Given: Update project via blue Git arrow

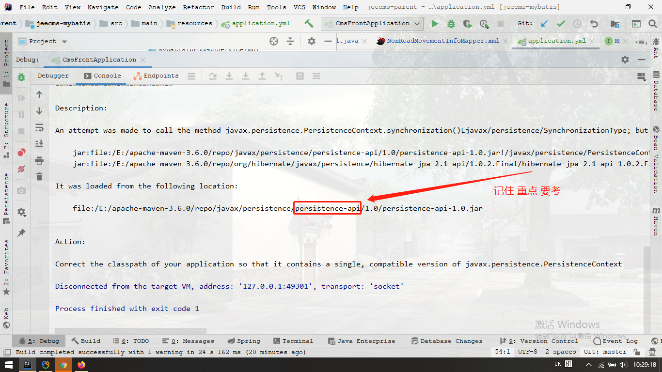Looking at the screenshot, I should [544, 23].
